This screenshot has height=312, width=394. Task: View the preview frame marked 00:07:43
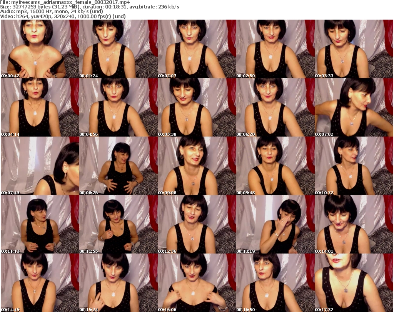[x=40, y=166]
